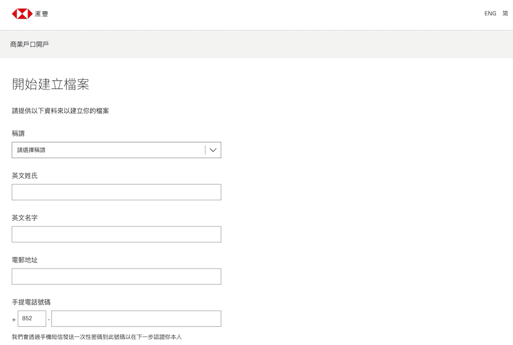Focus the 英文名字 input field
Screen dimensions: 513x345
pos(116,234)
